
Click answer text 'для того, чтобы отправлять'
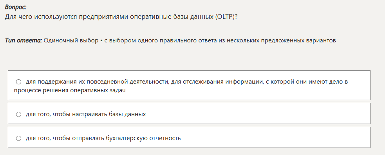tap(65, 138)
